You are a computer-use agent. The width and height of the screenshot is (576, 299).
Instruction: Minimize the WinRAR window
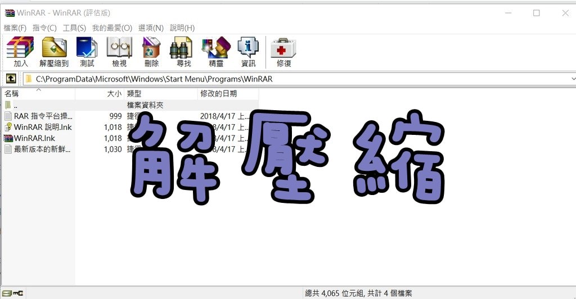point(508,13)
